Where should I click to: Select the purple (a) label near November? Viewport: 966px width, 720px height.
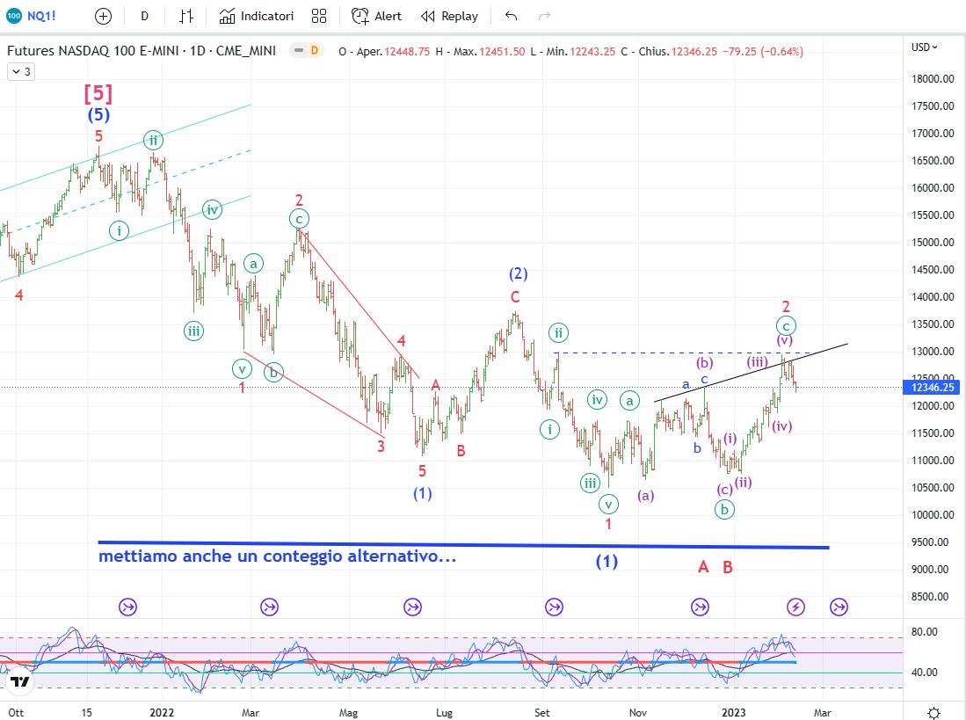point(646,495)
